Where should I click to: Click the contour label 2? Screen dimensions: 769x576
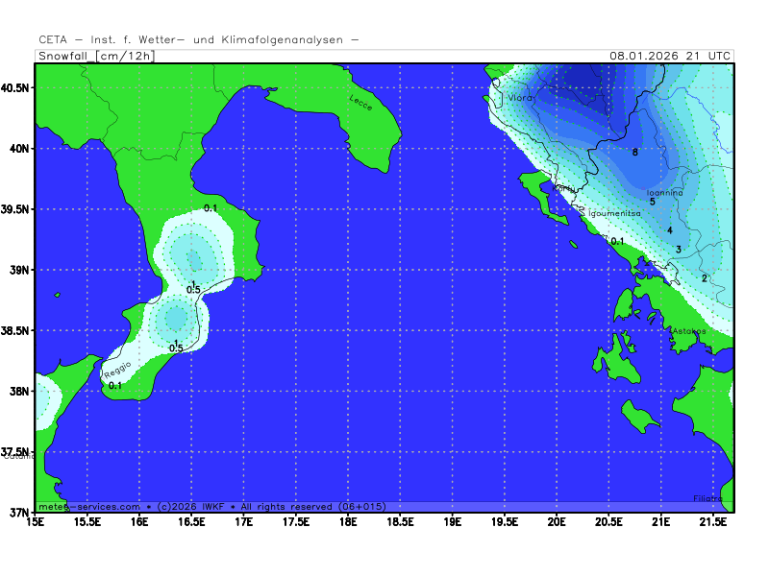(704, 278)
